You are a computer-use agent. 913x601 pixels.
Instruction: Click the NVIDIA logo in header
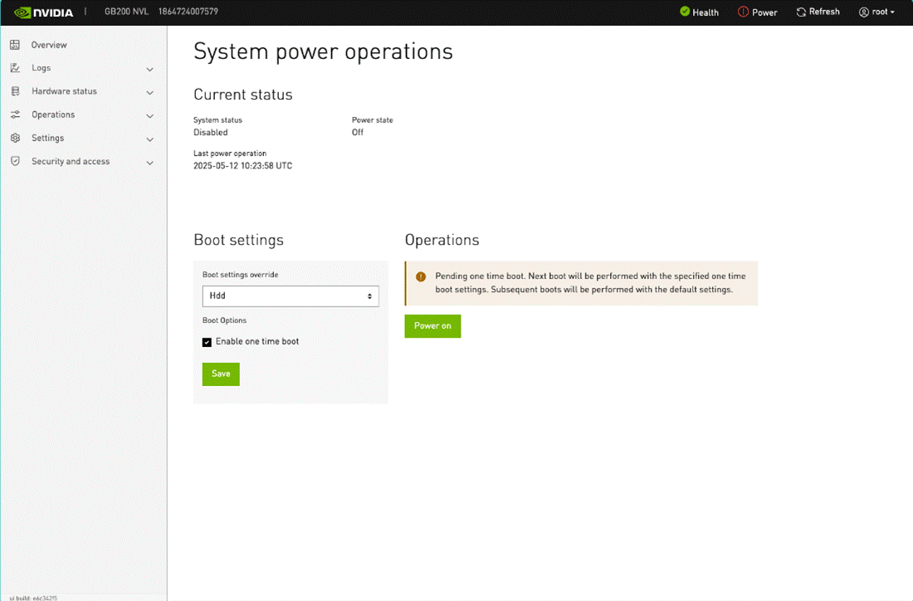tap(44, 12)
